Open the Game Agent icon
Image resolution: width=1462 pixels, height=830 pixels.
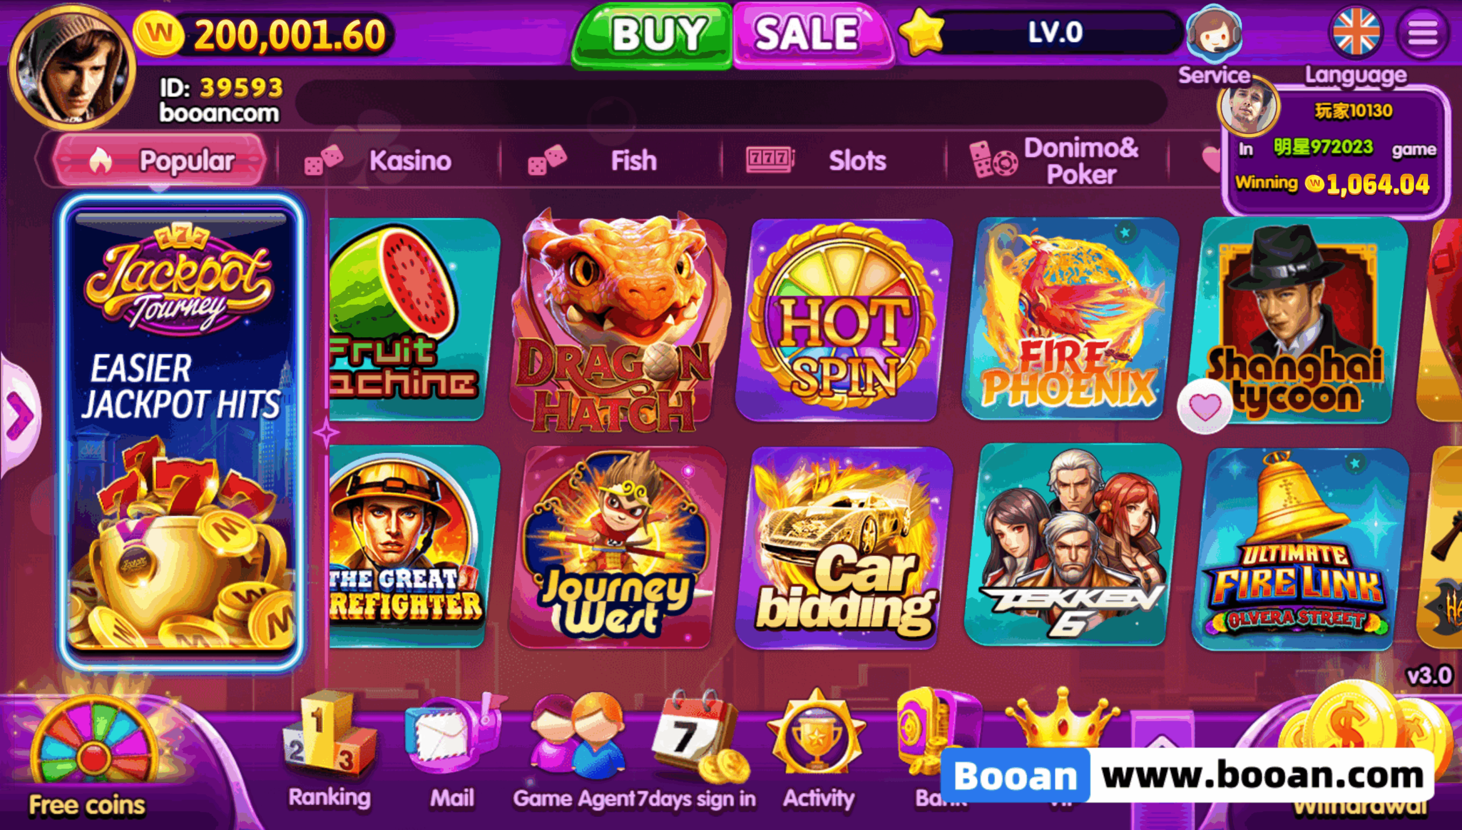pos(578,735)
